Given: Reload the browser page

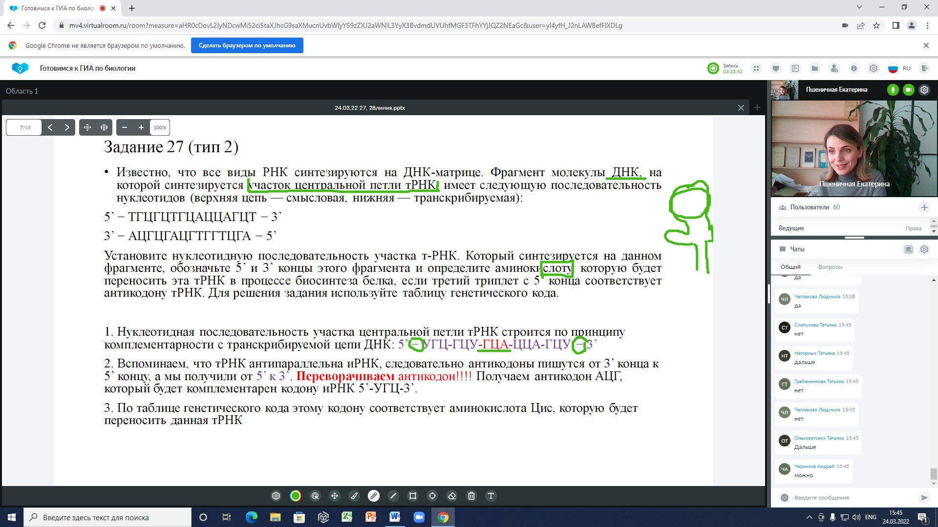Looking at the screenshot, I should [42, 25].
